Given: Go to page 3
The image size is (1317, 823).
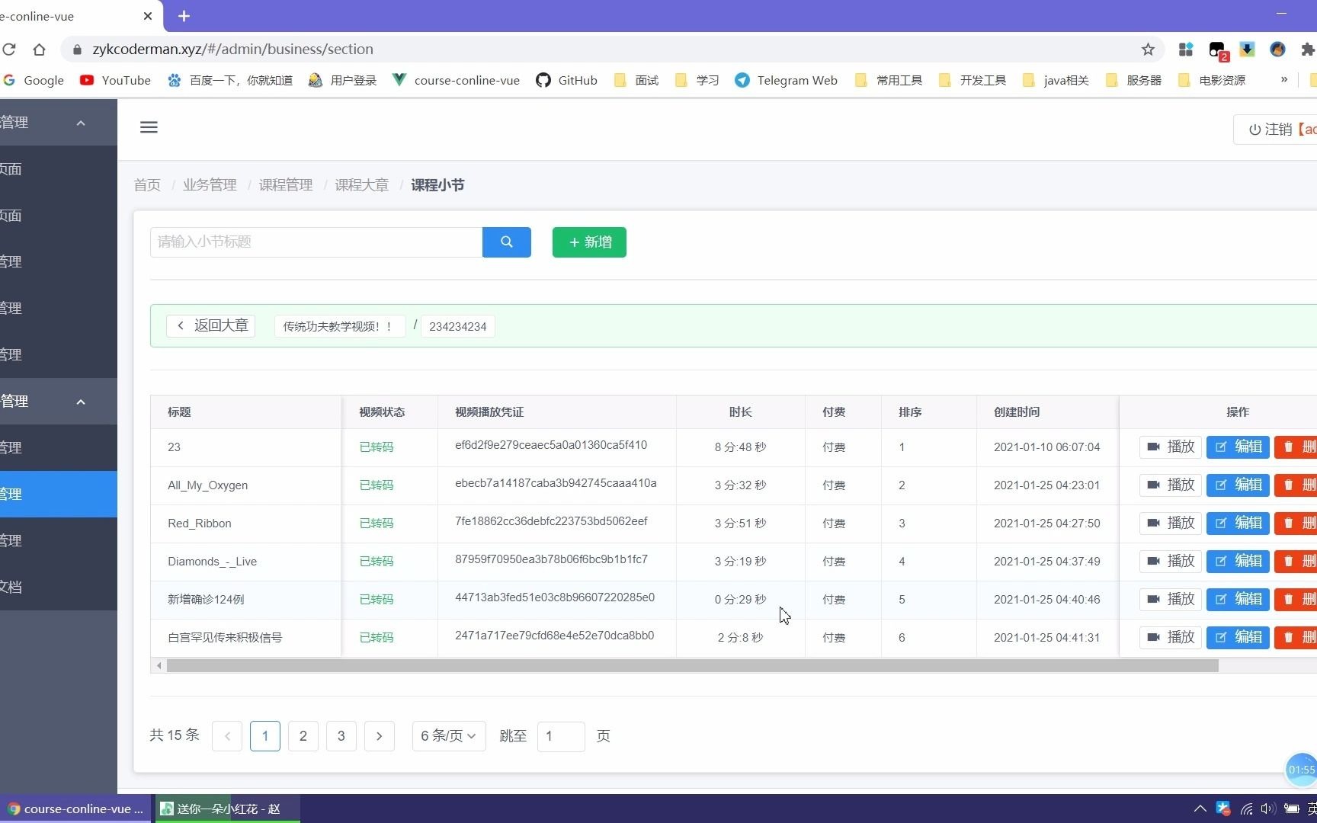Looking at the screenshot, I should click(341, 736).
